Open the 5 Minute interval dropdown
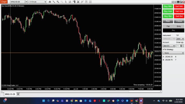The image size is (185, 104). click(x=45, y=2)
